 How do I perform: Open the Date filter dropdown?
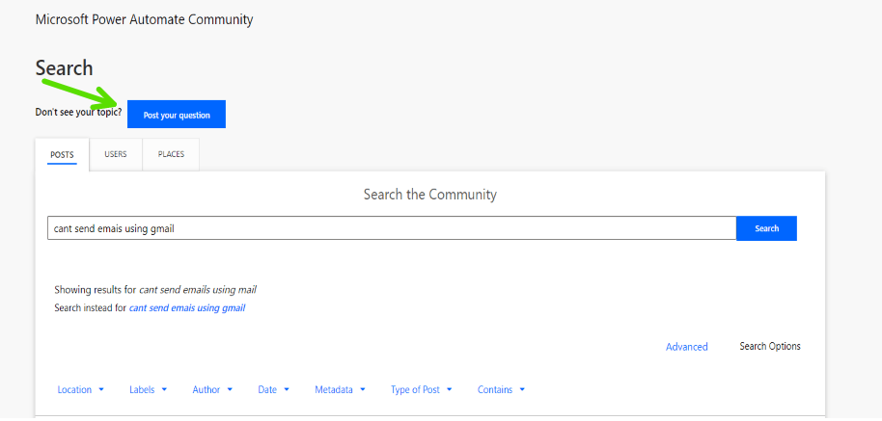[x=273, y=389]
